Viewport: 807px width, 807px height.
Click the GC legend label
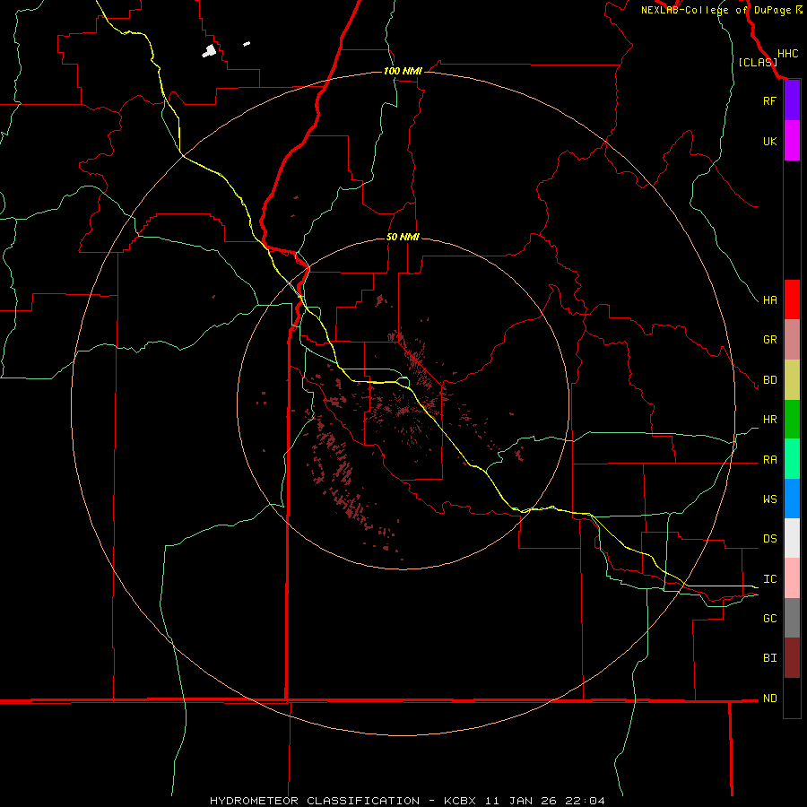point(769,618)
